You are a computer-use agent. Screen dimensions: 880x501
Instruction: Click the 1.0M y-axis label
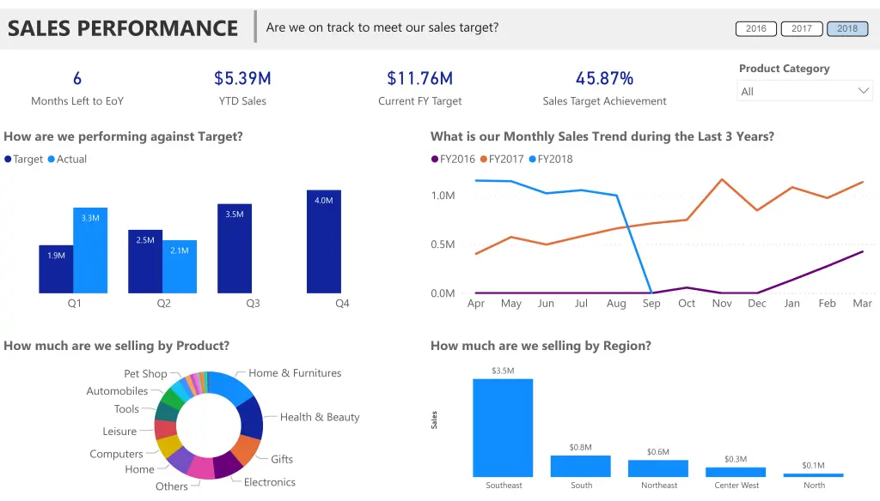click(443, 196)
